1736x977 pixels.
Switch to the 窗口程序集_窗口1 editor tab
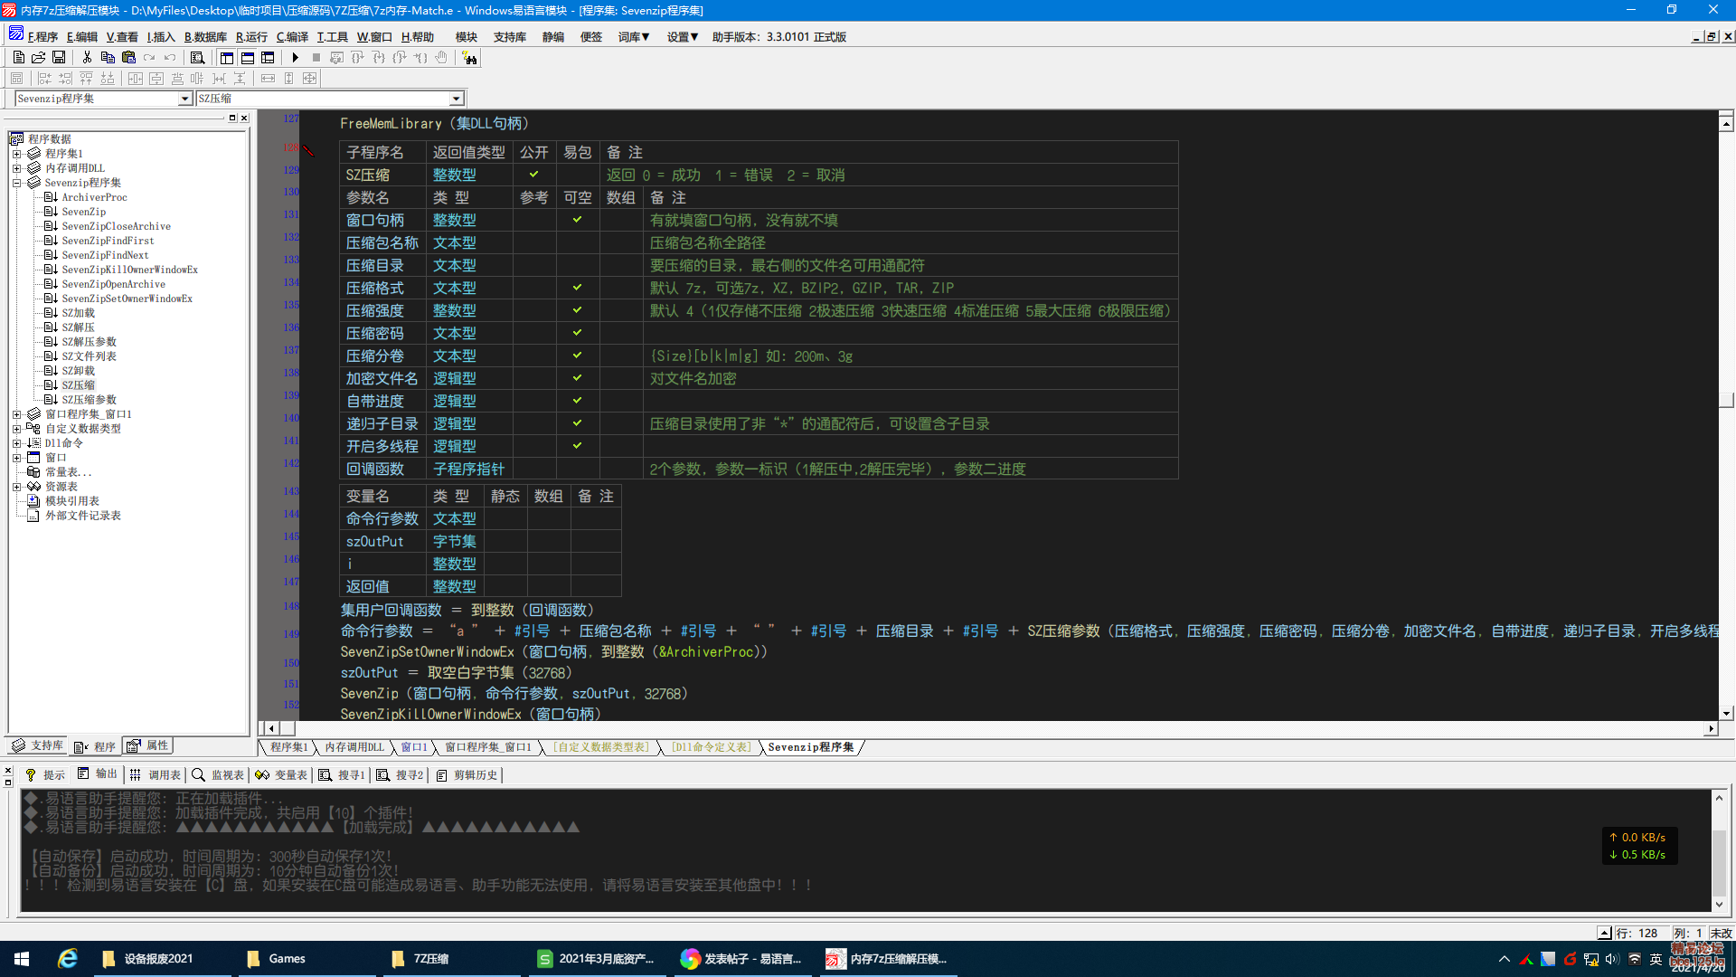pos(488,747)
